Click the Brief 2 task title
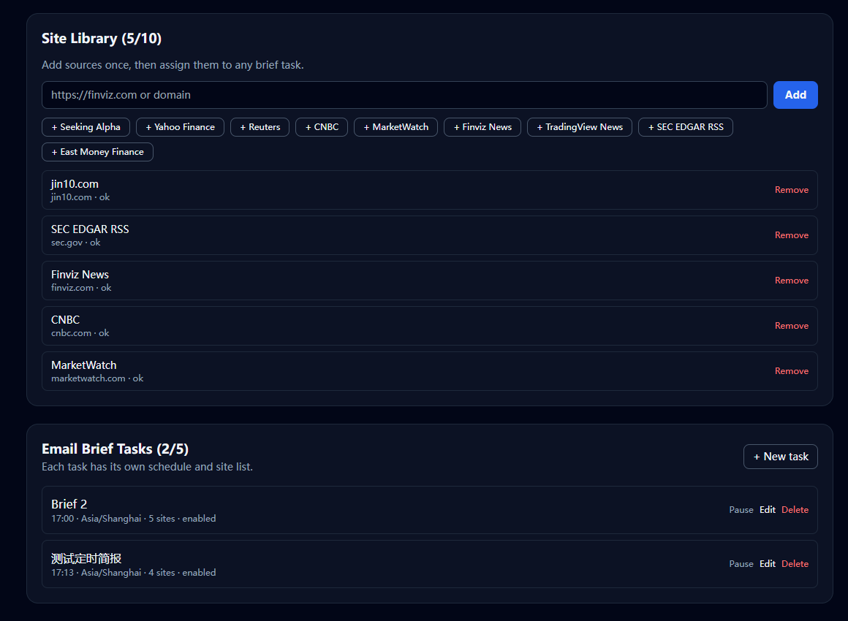This screenshot has width=848, height=621. pyautogui.click(x=69, y=504)
